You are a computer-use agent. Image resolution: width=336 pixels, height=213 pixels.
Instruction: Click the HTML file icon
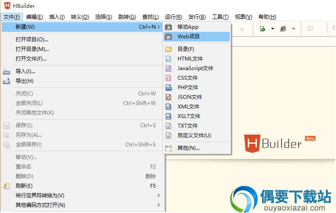coord(168,59)
